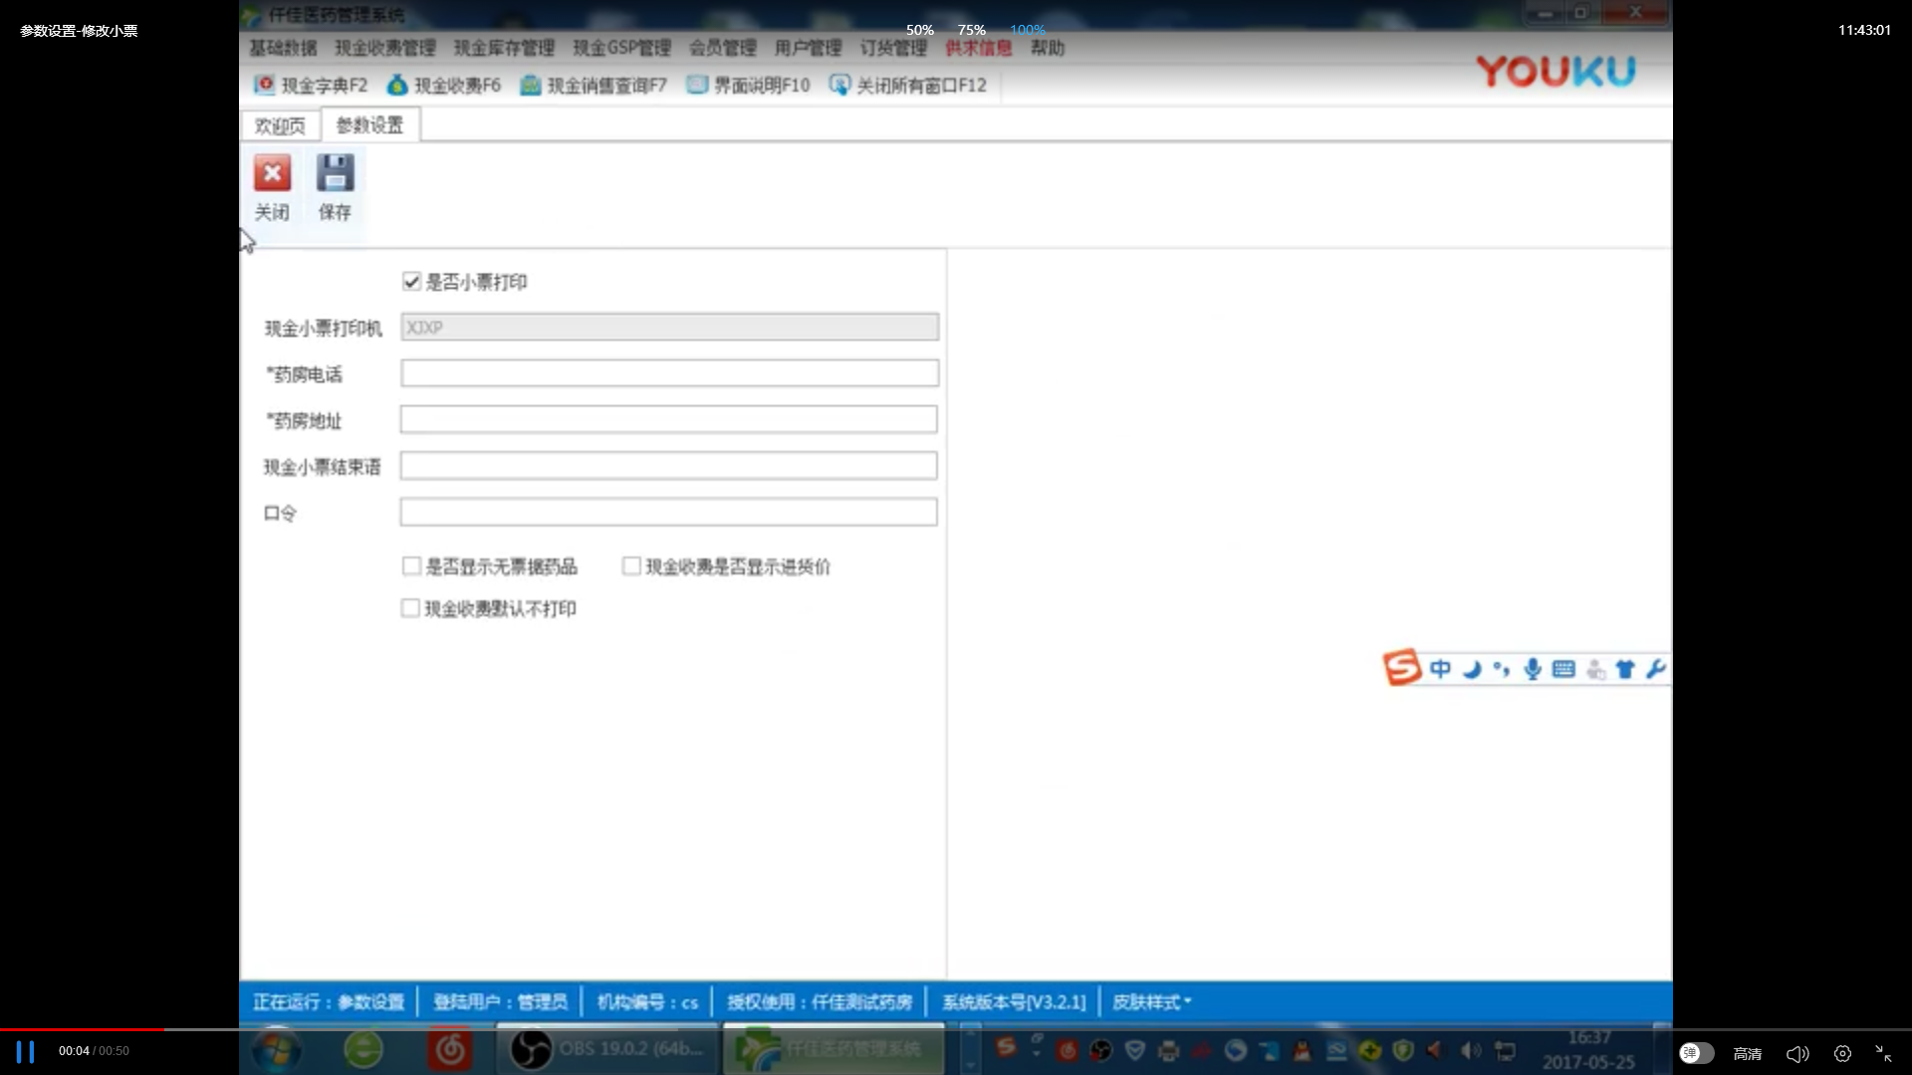Toggle the danmaku switch in player bar
This screenshot has width=1912, height=1075.
tap(1696, 1053)
